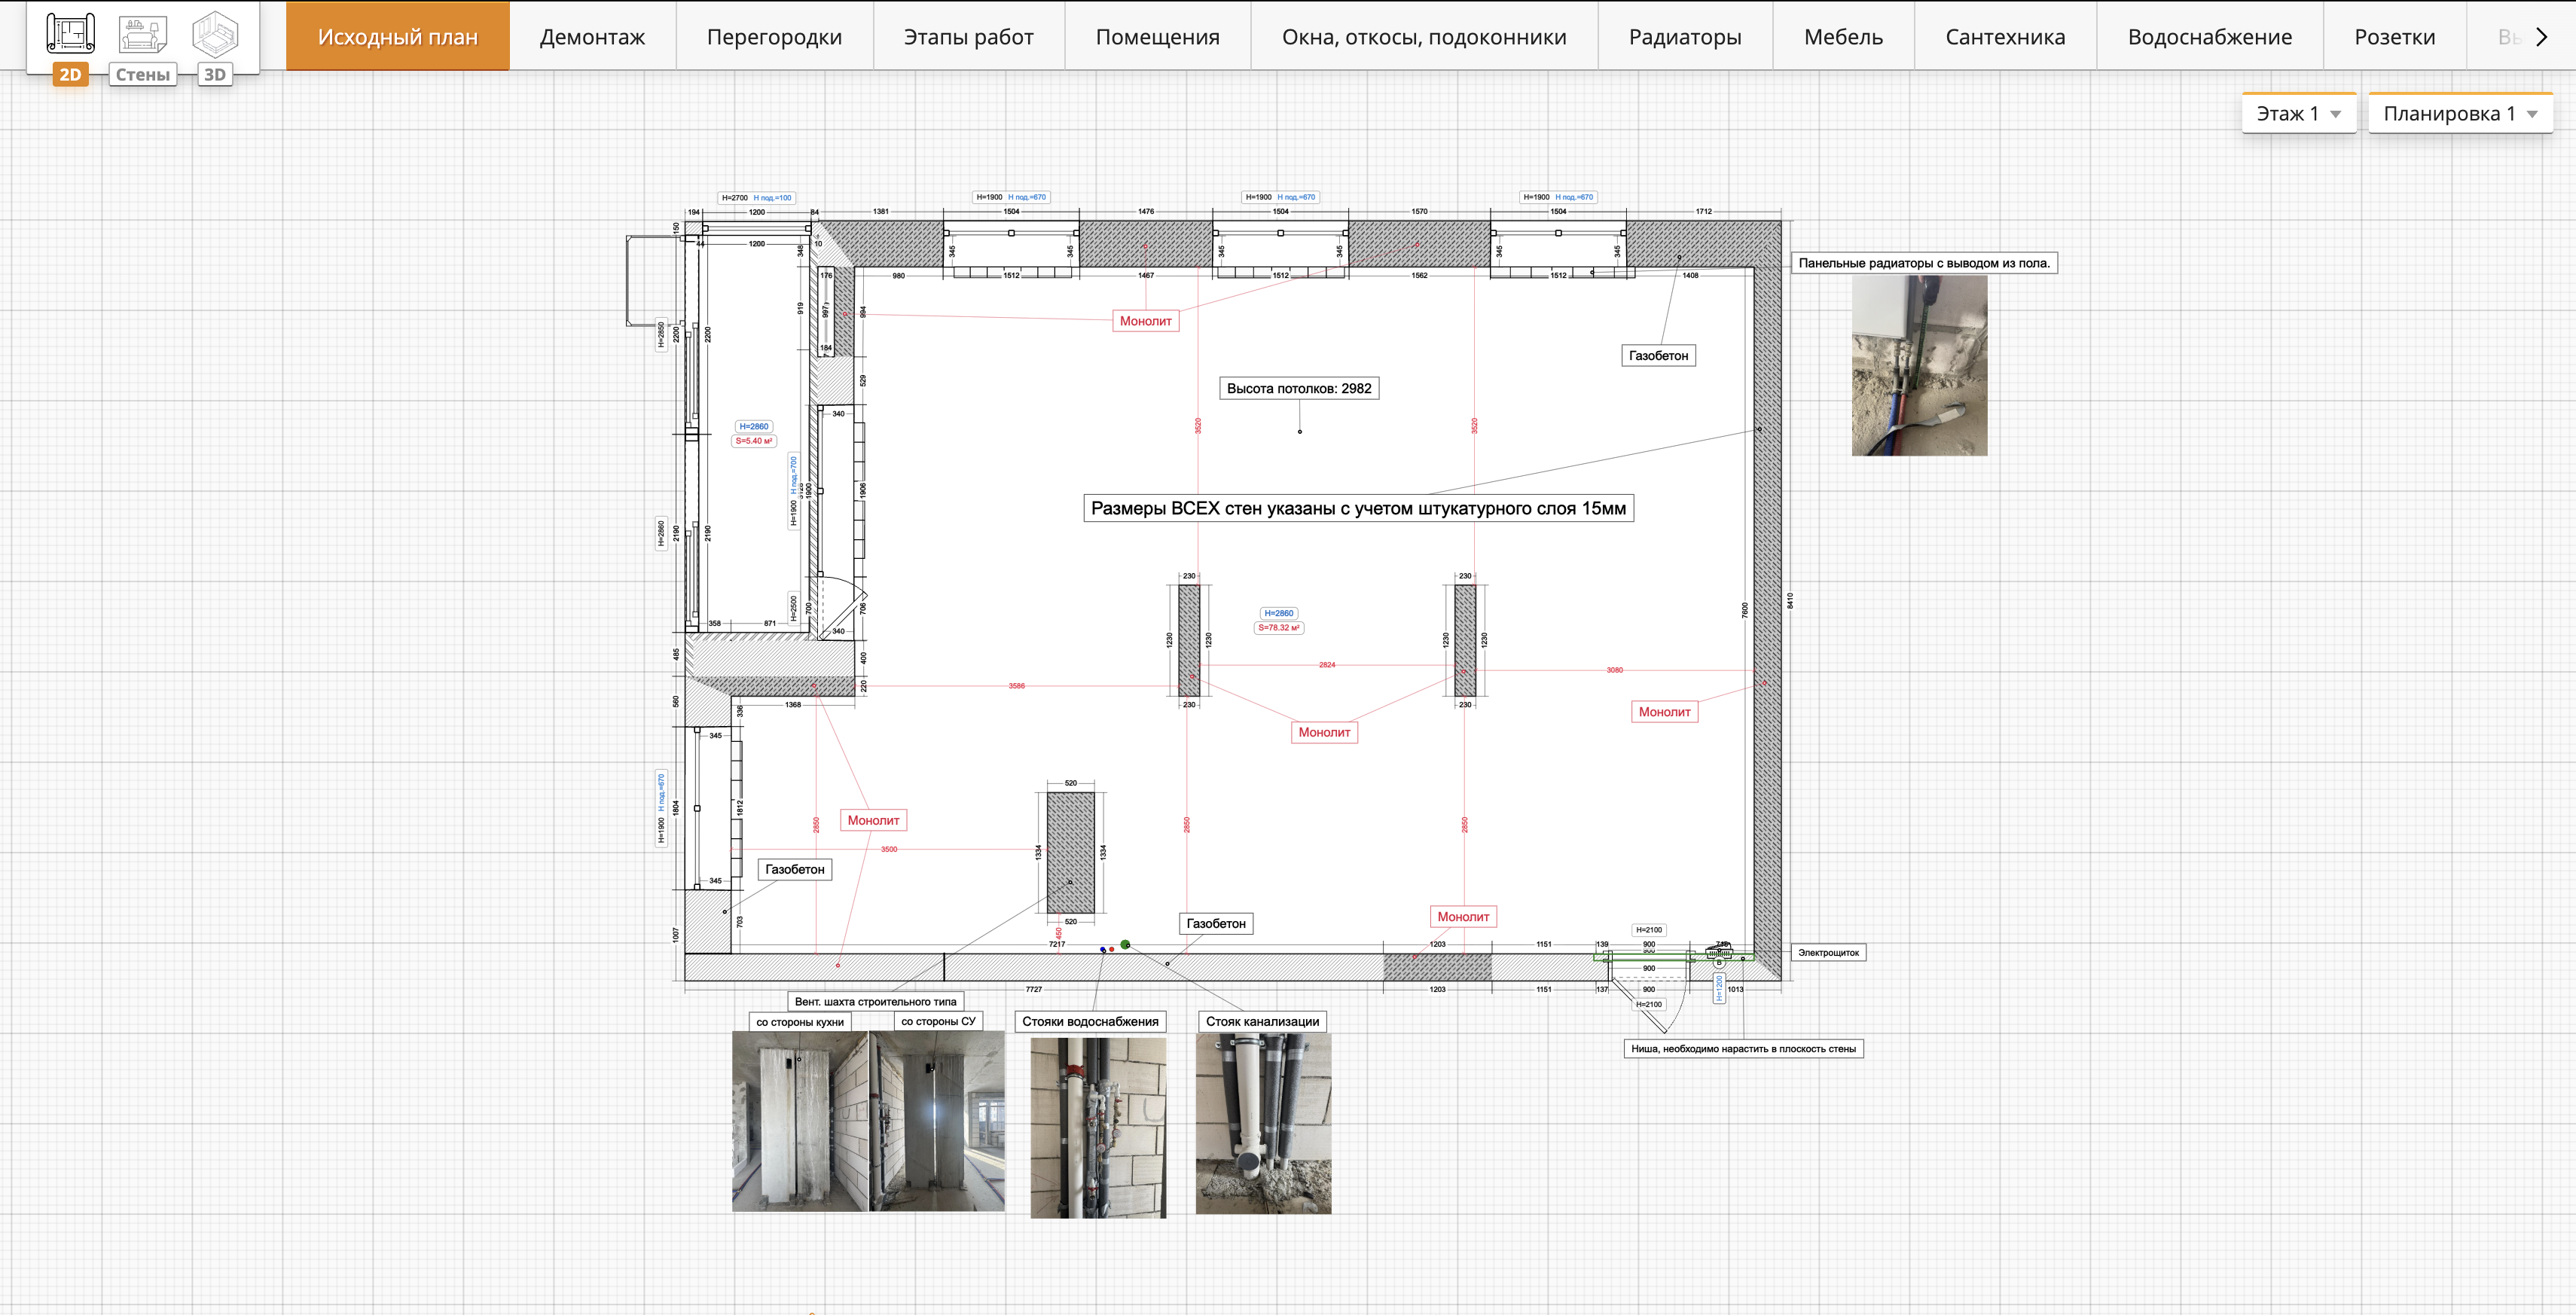Image resolution: width=2576 pixels, height=1315 pixels.
Task: Switch to the Розетки tab
Action: coord(2394,37)
